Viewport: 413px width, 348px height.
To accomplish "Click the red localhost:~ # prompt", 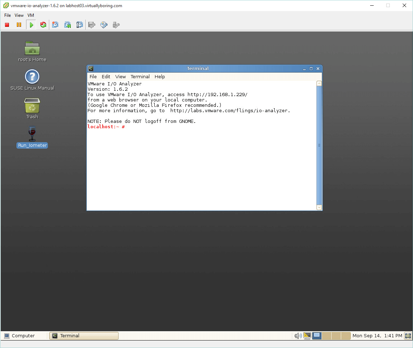I will click(106, 127).
